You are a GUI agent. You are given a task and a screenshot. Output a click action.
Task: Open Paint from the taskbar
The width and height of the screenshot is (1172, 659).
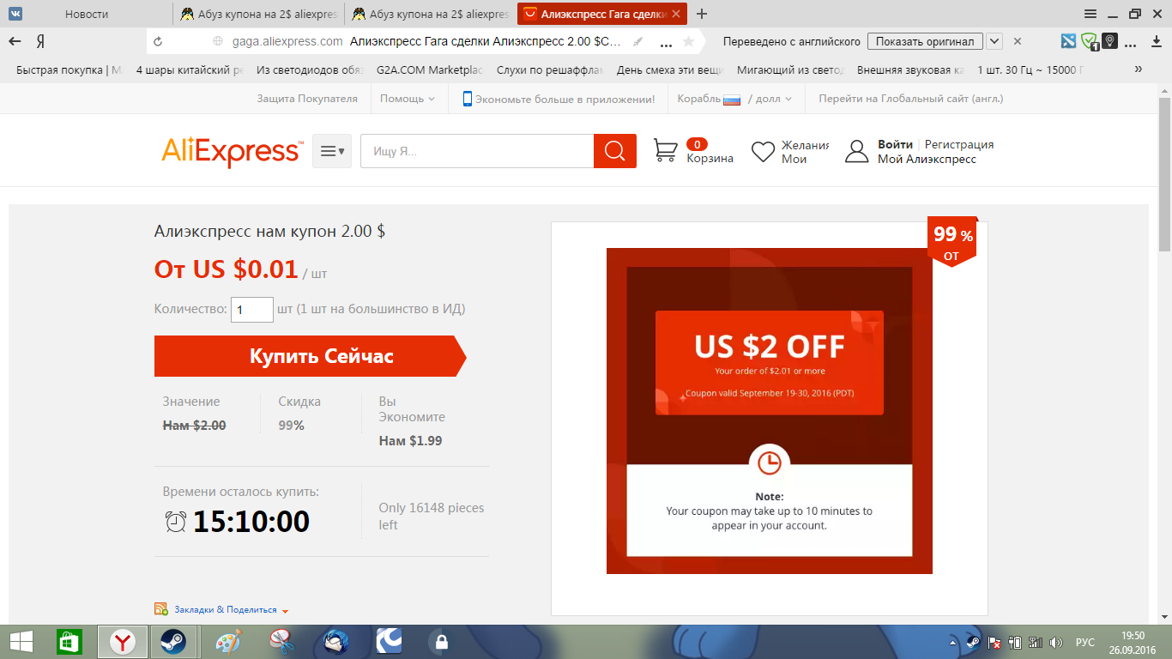pos(228,642)
